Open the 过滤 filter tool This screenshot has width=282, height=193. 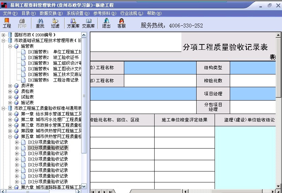(55, 23)
